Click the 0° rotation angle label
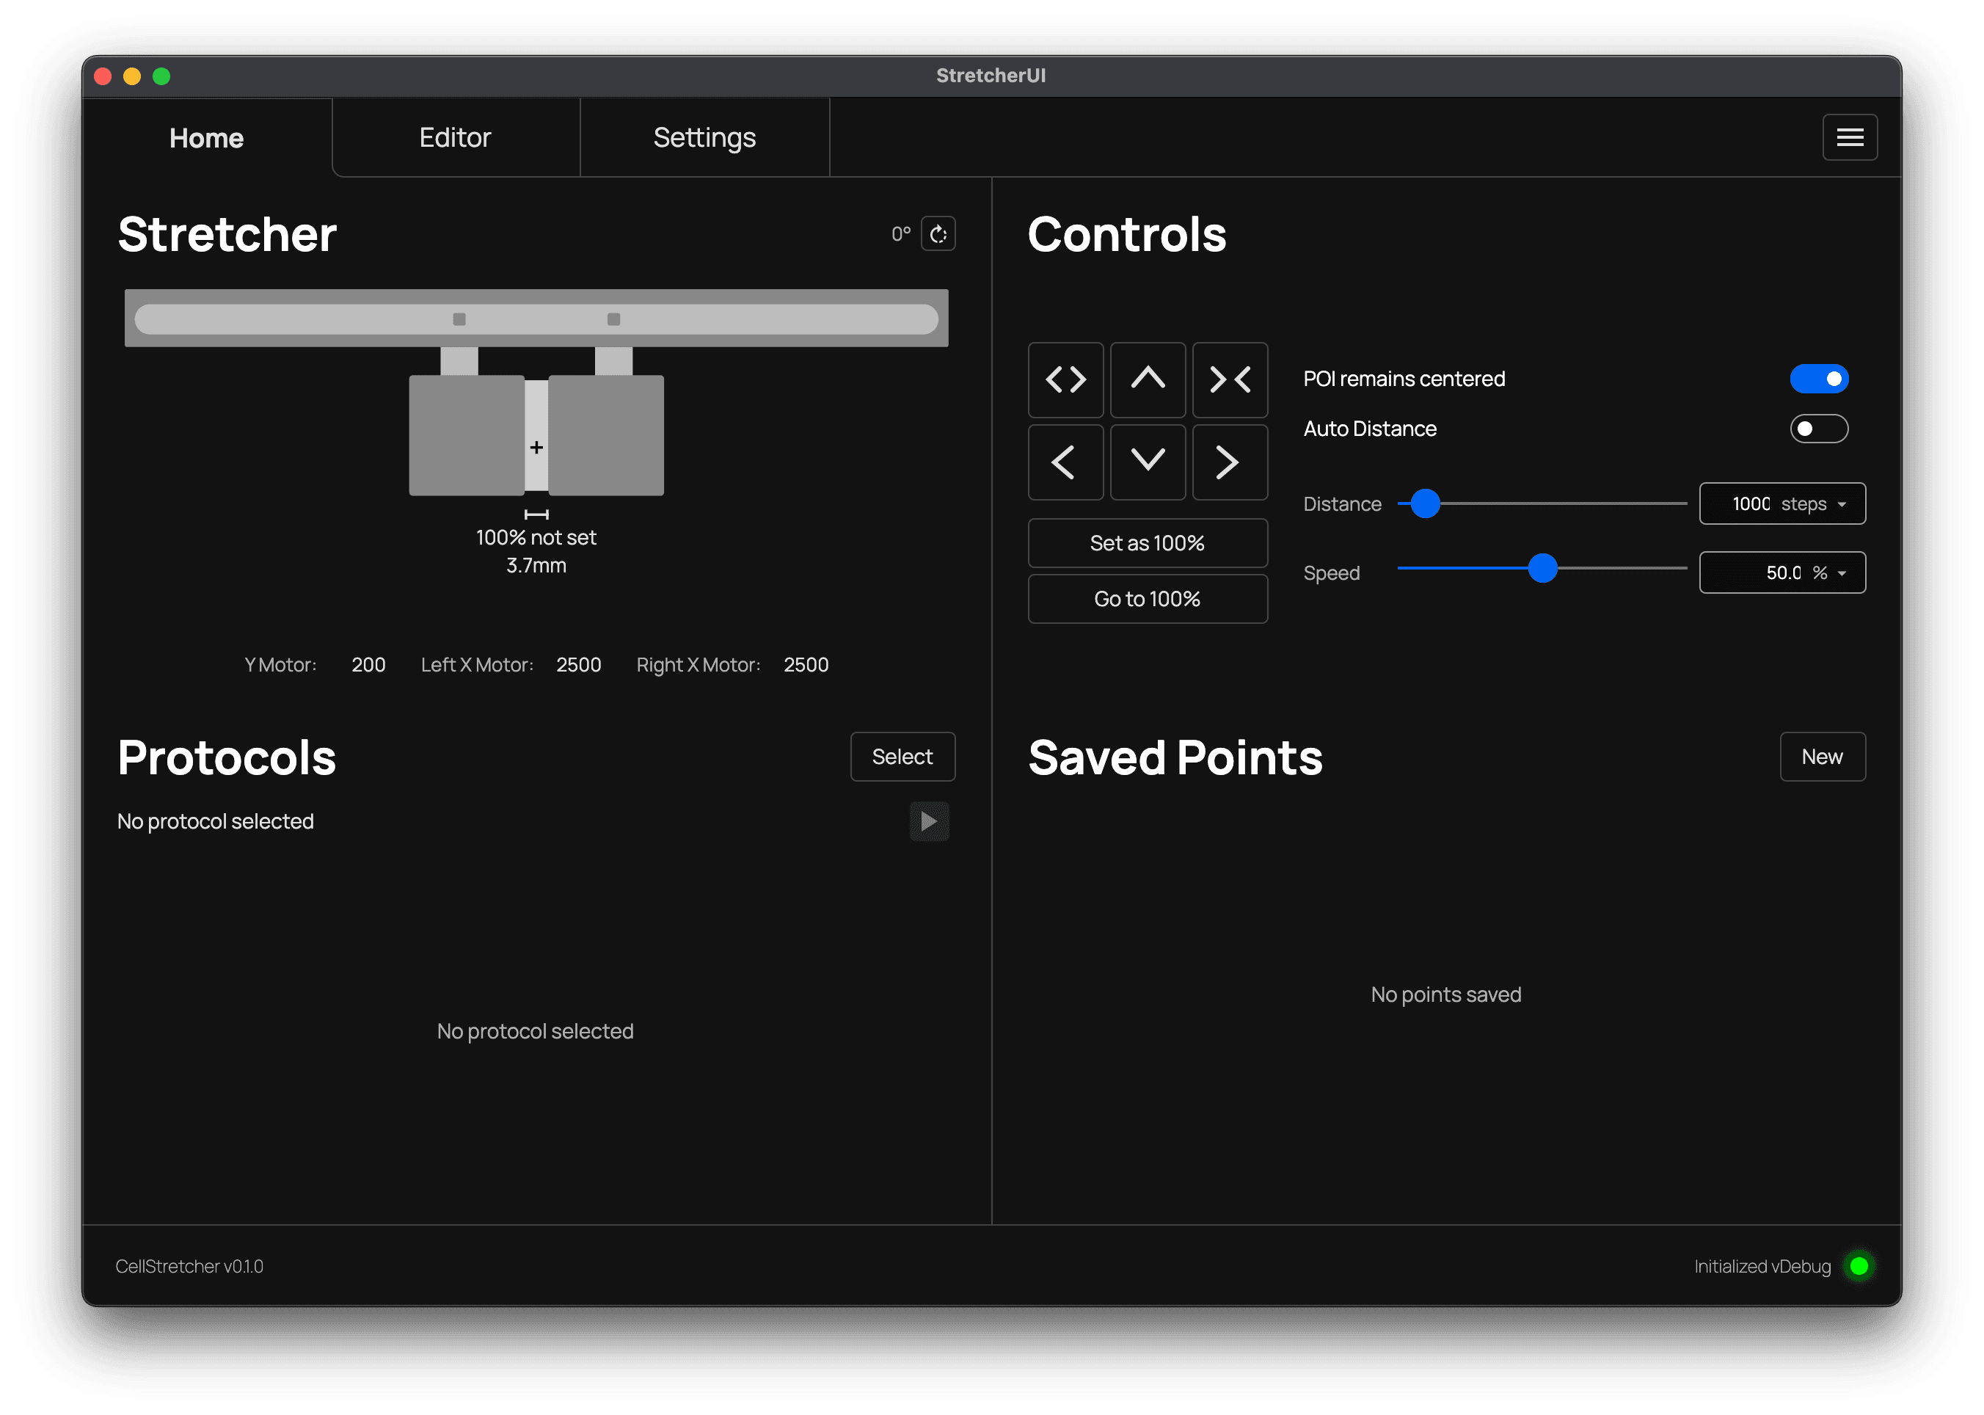This screenshot has height=1415, width=1984. 900,233
